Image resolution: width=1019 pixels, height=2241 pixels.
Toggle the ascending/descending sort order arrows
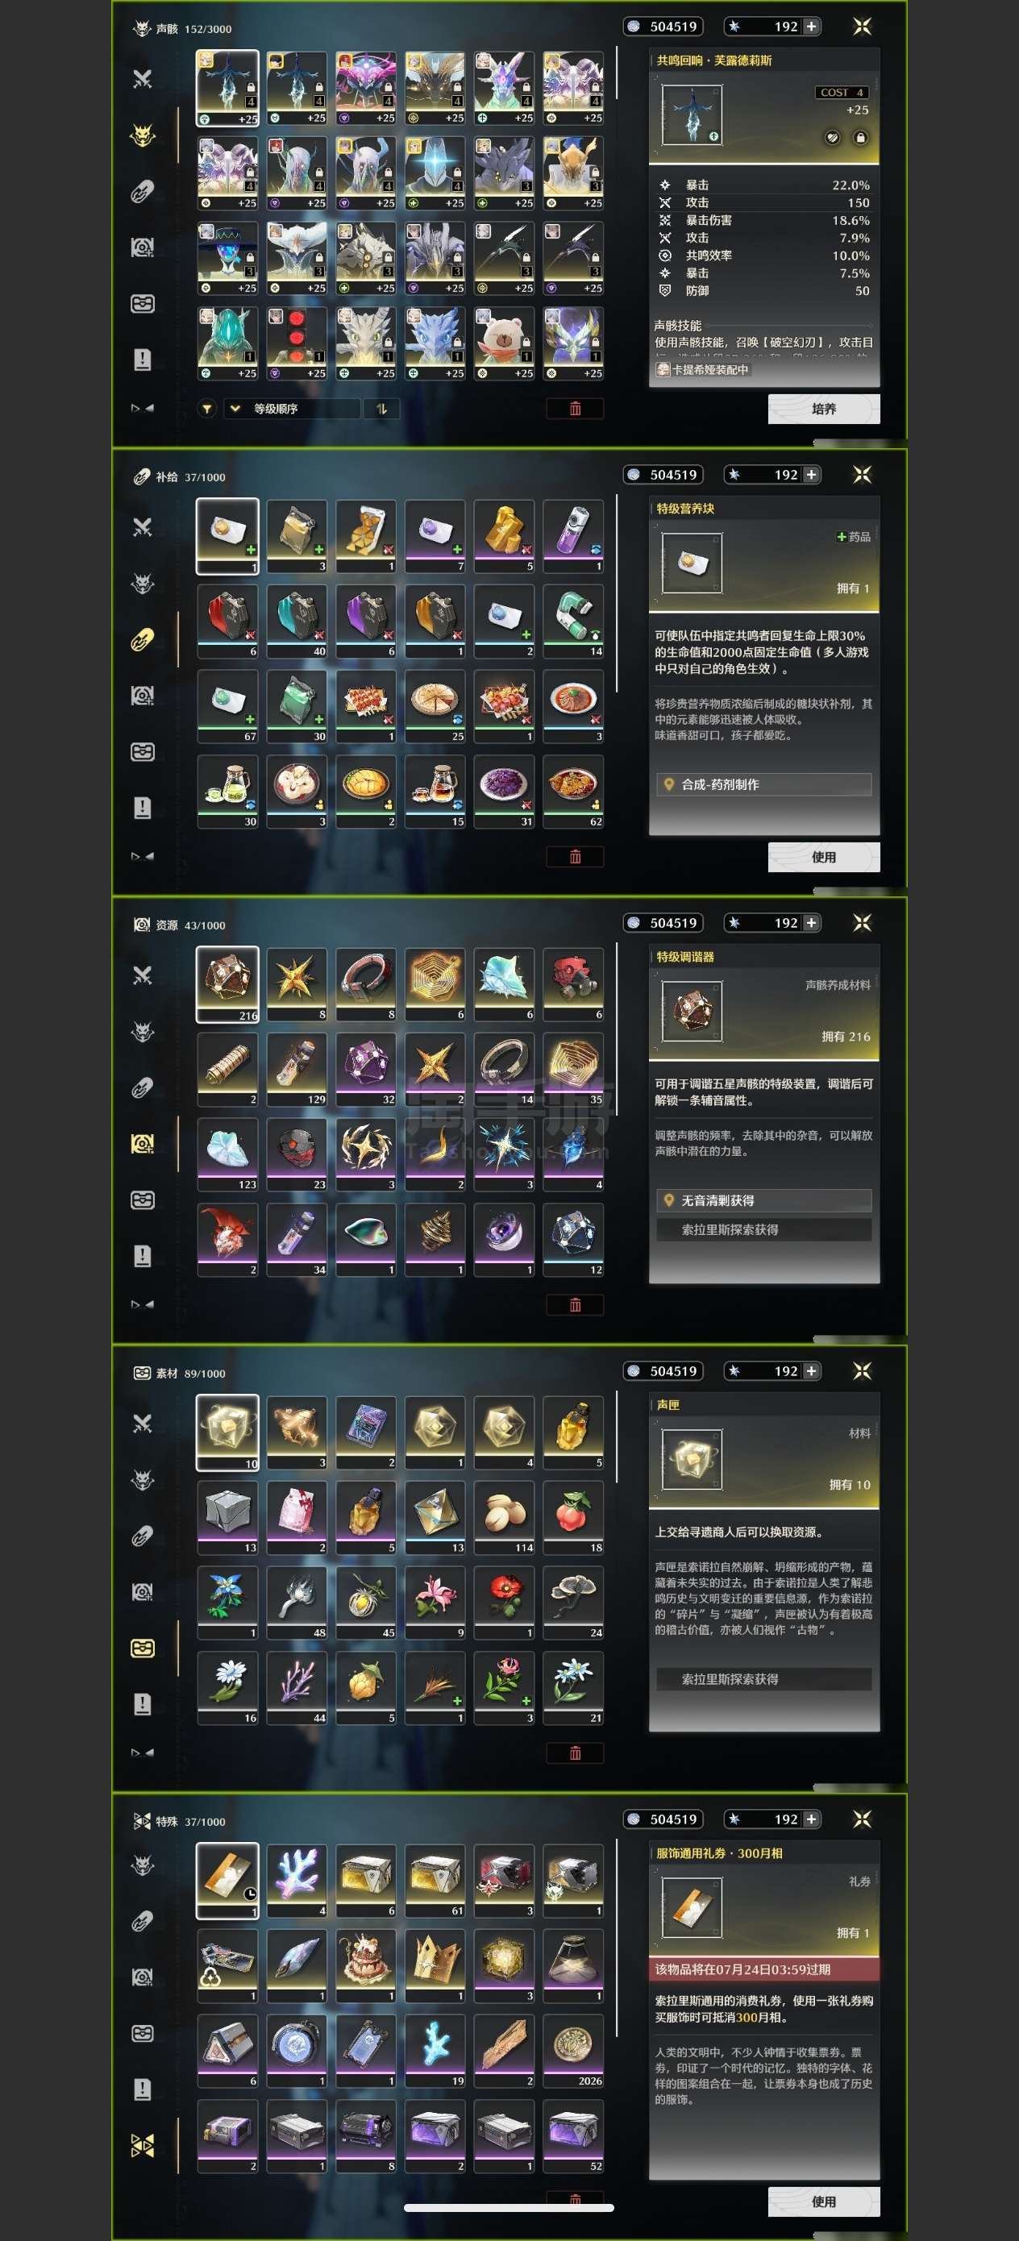[381, 408]
